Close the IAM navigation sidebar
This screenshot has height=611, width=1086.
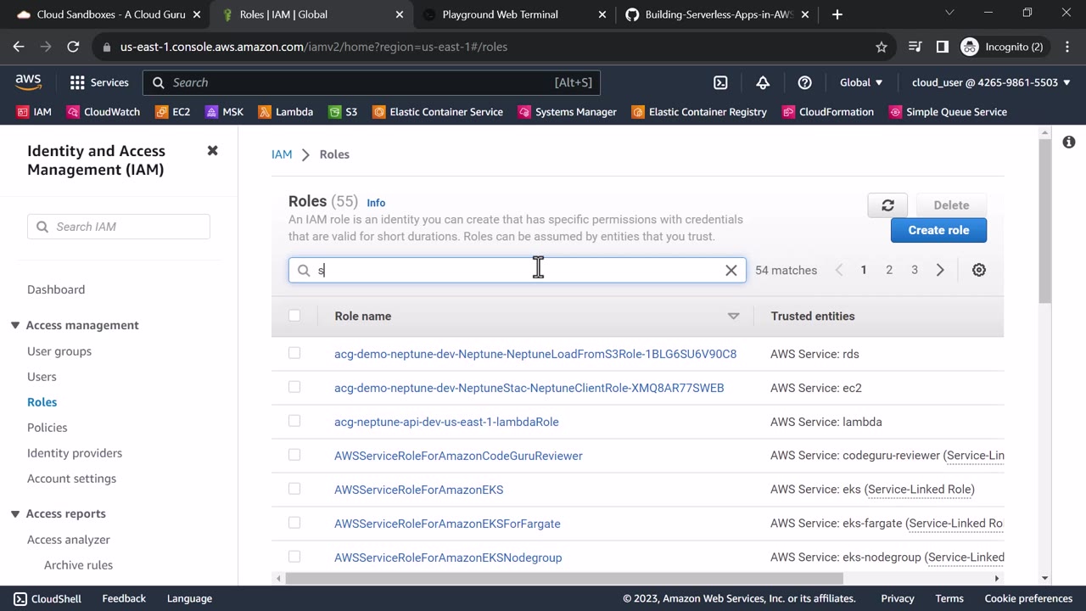tap(213, 151)
